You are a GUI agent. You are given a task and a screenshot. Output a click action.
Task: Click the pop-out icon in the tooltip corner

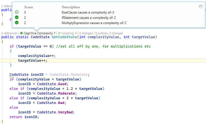tap(200, 7)
